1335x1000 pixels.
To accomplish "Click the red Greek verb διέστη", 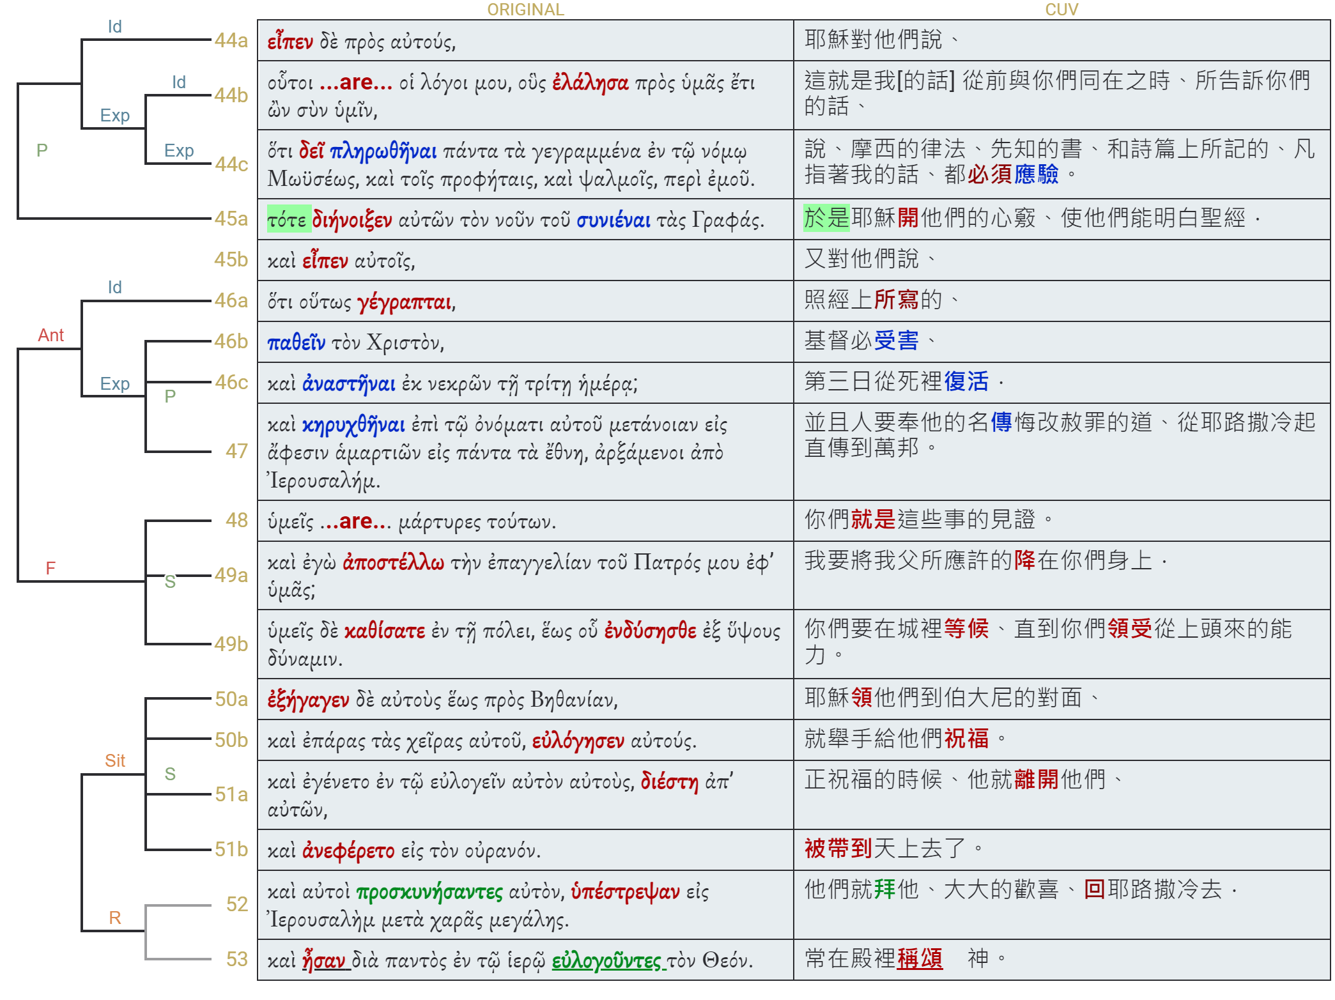I will click(x=670, y=781).
